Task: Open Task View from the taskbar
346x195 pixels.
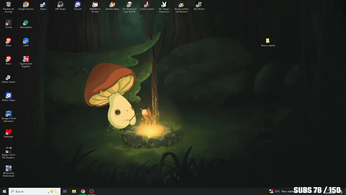Action: [x=65, y=191]
